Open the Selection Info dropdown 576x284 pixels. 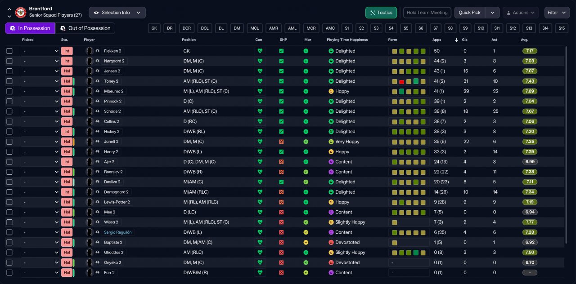click(x=117, y=13)
